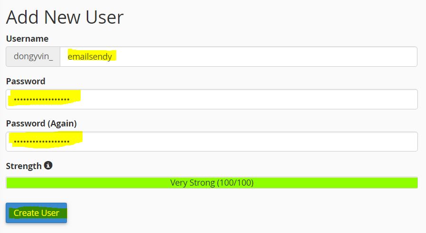Click the Strength info icon
426x233 pixels.
[48, 166]
